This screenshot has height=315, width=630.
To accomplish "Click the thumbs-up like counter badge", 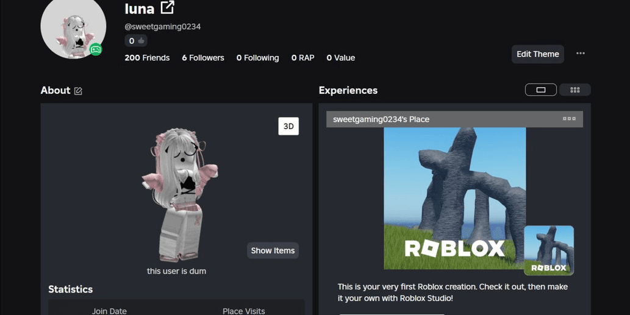I will [x=136, y=41].
